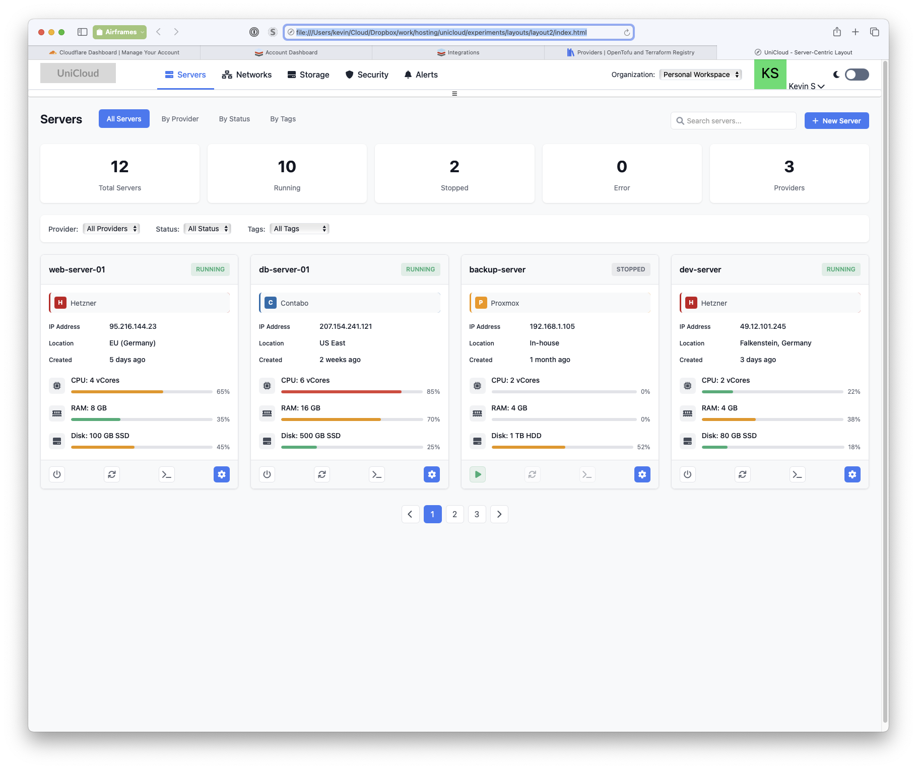
Task: Select the By Provider view tab
Action: [180, 119]
